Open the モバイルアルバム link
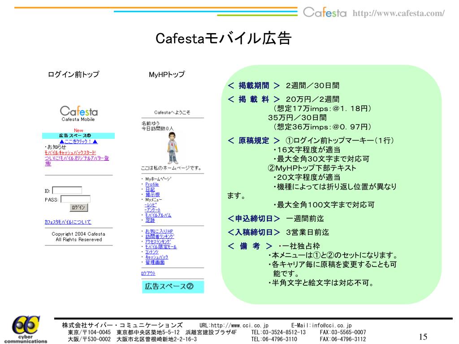The height and width of the screenshot is (344, 459). (x=158, y=215)
